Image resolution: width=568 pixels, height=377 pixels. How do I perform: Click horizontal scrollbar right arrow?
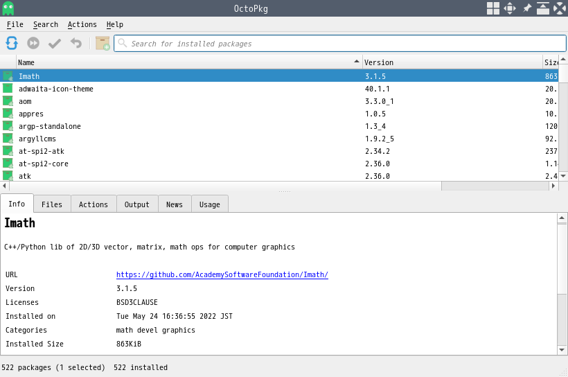tap(553, 186)
